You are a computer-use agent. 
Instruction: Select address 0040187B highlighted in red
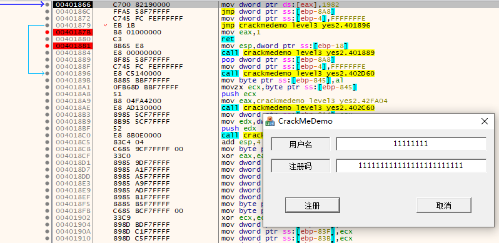point(73,32)
